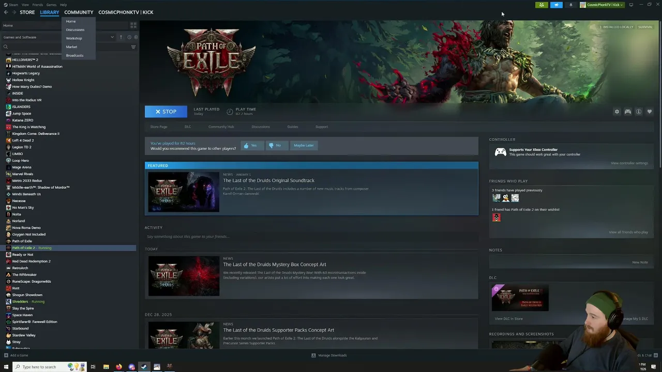Image resolution: width=662 pixels, height=372 pixels.
Task: Open the blue announcements megaphone button
Action: [x=556, y=5]
